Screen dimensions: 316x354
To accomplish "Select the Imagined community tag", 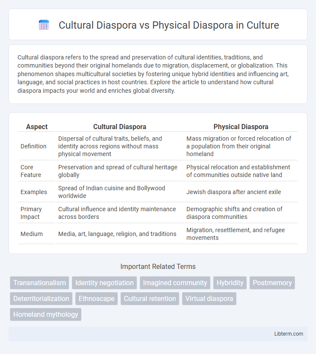I will click(175, 283).
